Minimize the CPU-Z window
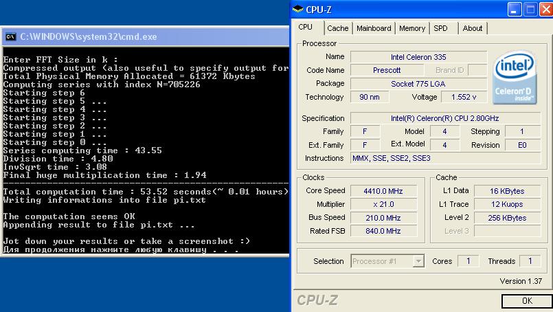The image size is (553, 312). point(515,10)
